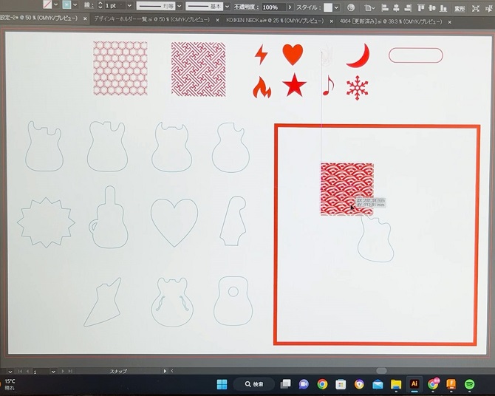Open the 不透明度 opacity panel link

(x=247, y=7)
